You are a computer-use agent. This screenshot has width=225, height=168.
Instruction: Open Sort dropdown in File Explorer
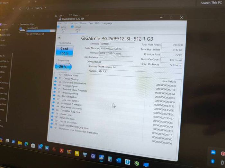[59, 16]
